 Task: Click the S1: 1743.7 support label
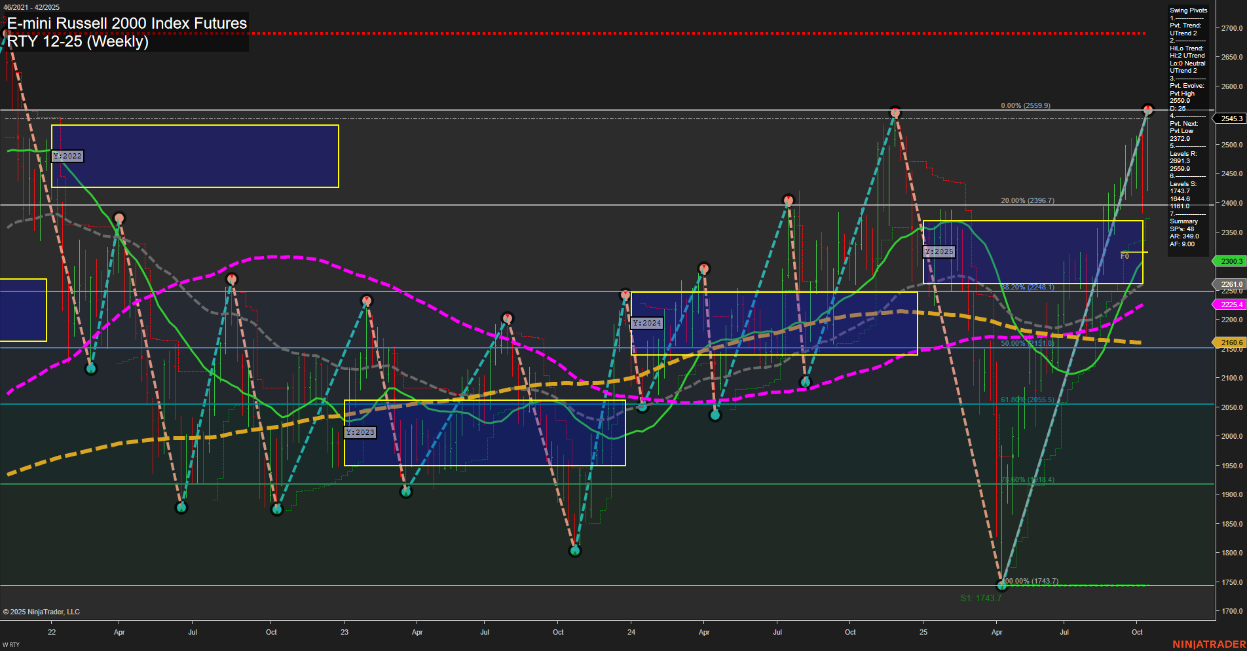click(980, 598)
